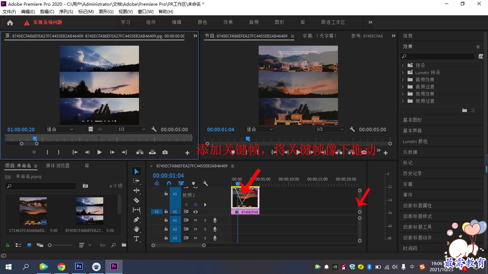Play the Source monitor clip

point(99,152)
